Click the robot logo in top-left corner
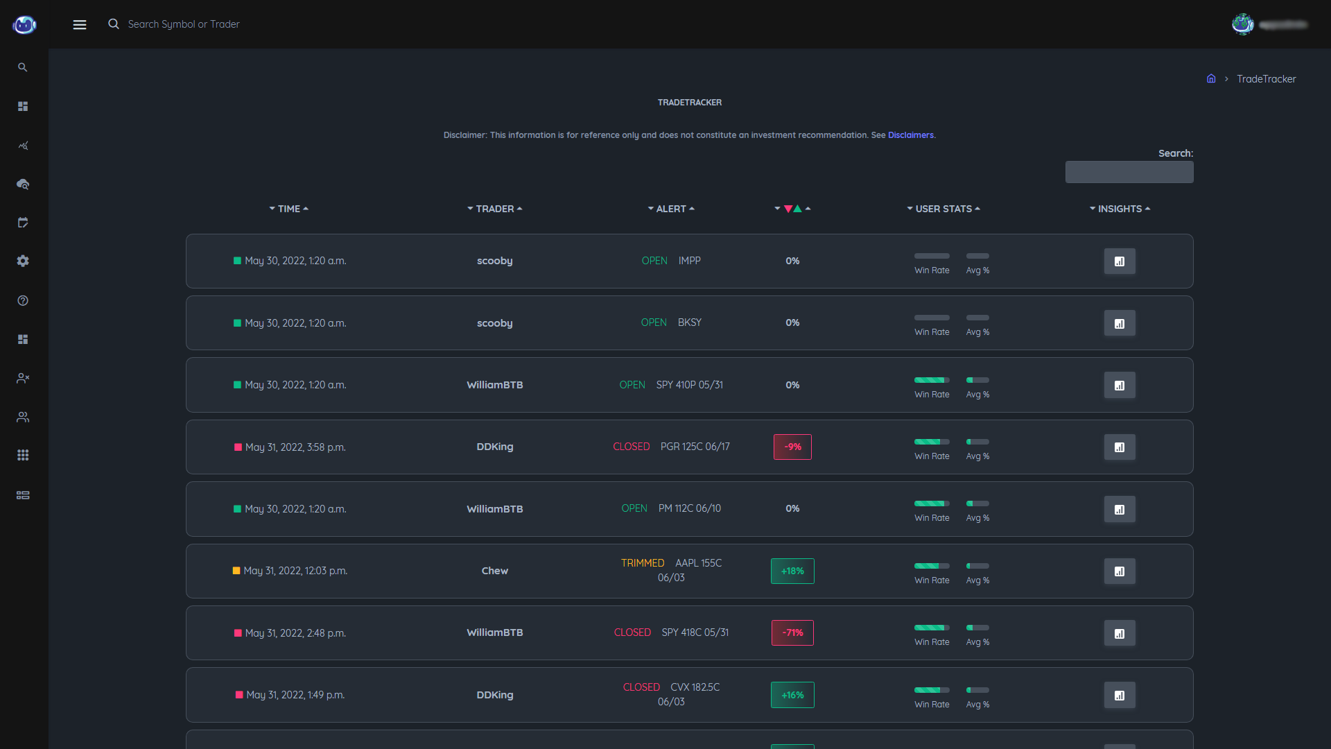The image size is (1331, 749). (24, 25)
